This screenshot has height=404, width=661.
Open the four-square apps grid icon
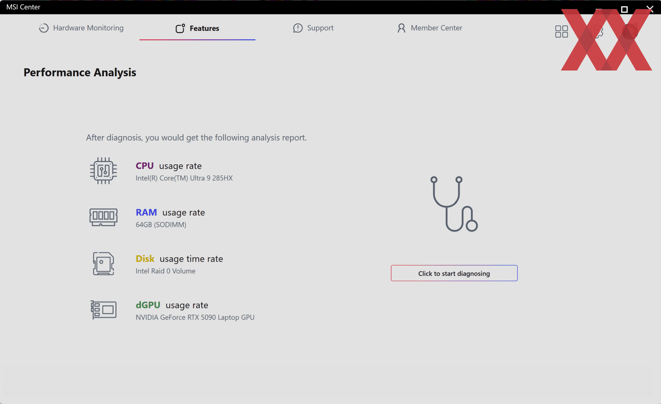(562, 31)
